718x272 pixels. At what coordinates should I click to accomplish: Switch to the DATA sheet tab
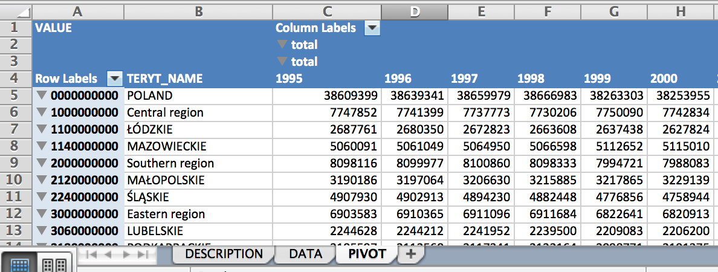[305, 254]
